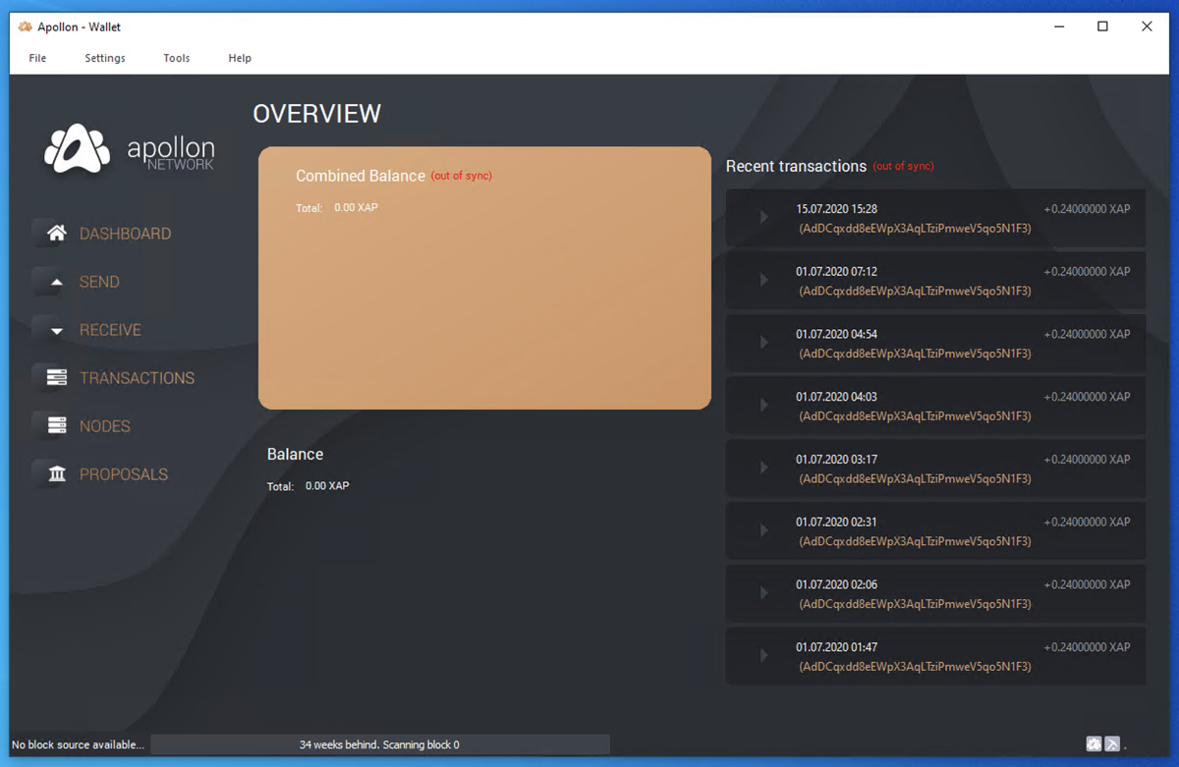The width and height of the screenshot is (1179, 767).
Task: Click +0.24000000 XAP amount for 15.07.2020 15:28
Action: pyautogui.click(x=1087, y=209)
